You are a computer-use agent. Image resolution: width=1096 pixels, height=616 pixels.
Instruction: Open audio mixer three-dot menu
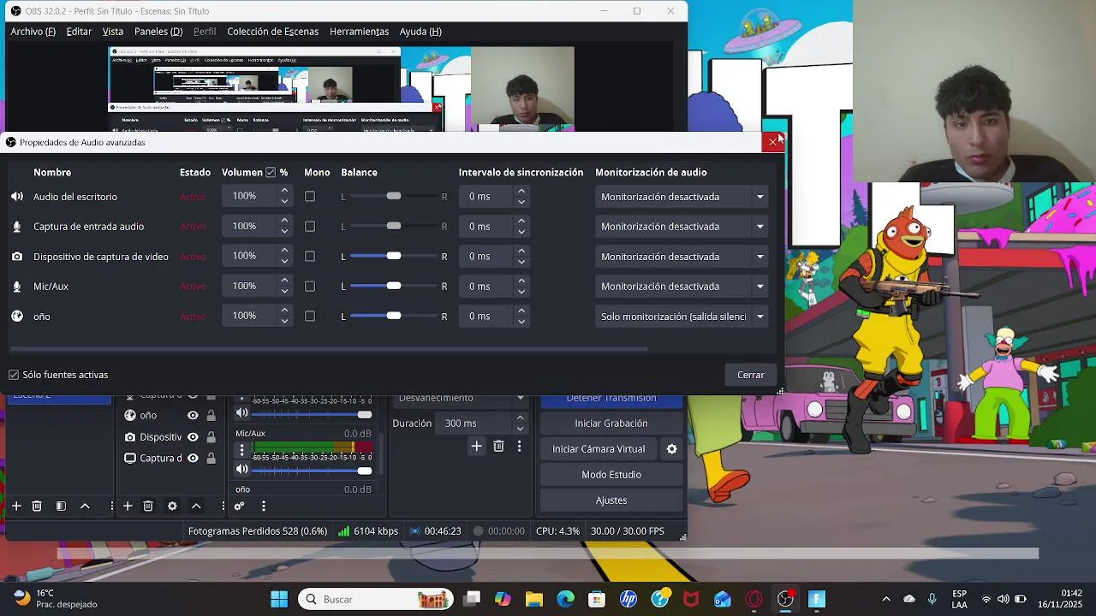(264, 506)
